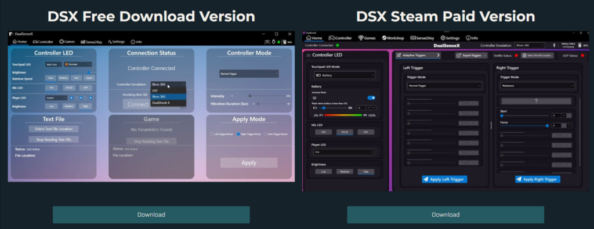
Task: Click the Adaptive Triggers chevron arrow
Action: pos(439,55)
